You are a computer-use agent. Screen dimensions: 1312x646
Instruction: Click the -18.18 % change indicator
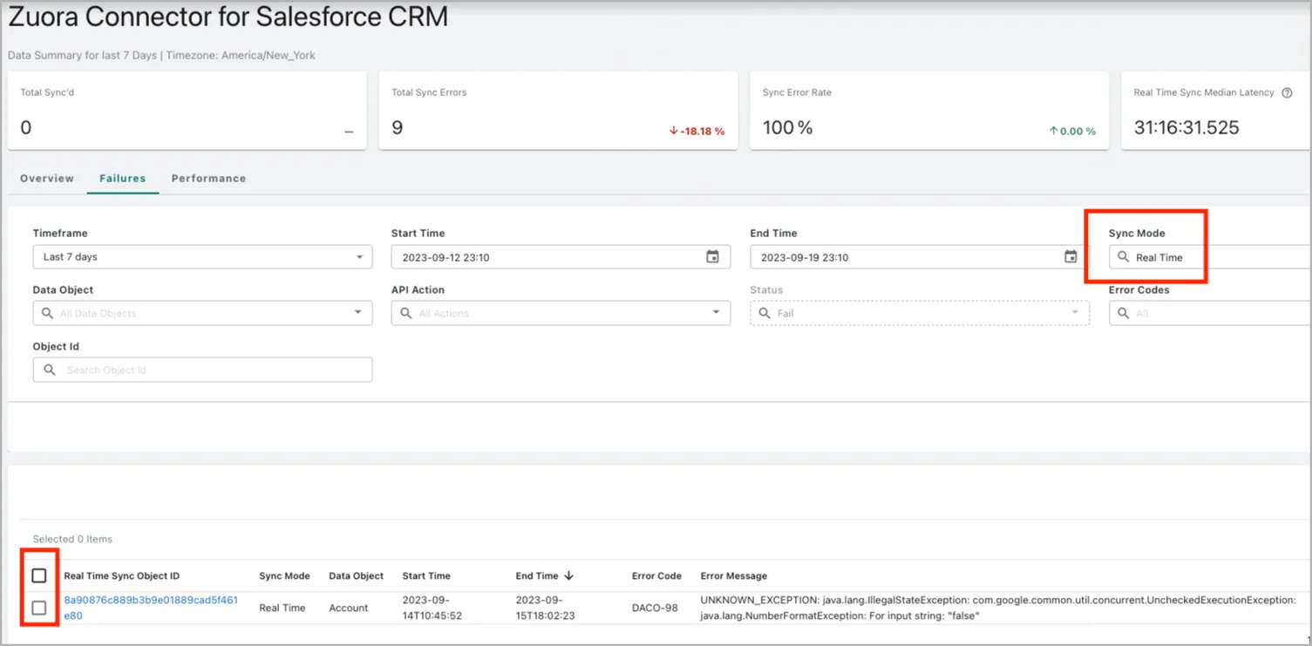697,131
